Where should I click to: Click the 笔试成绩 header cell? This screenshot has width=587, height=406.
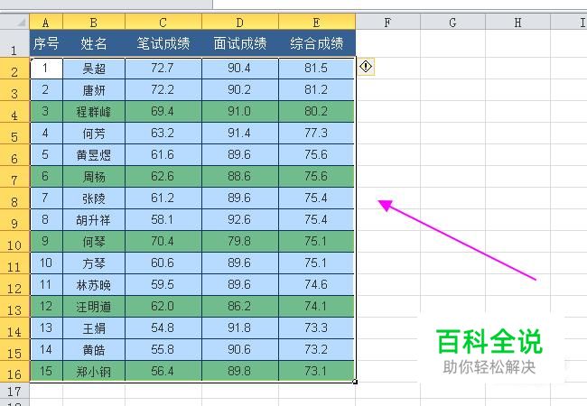pos(163,43)
